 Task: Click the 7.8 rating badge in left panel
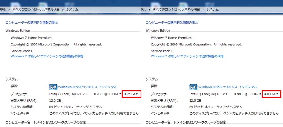53,87
